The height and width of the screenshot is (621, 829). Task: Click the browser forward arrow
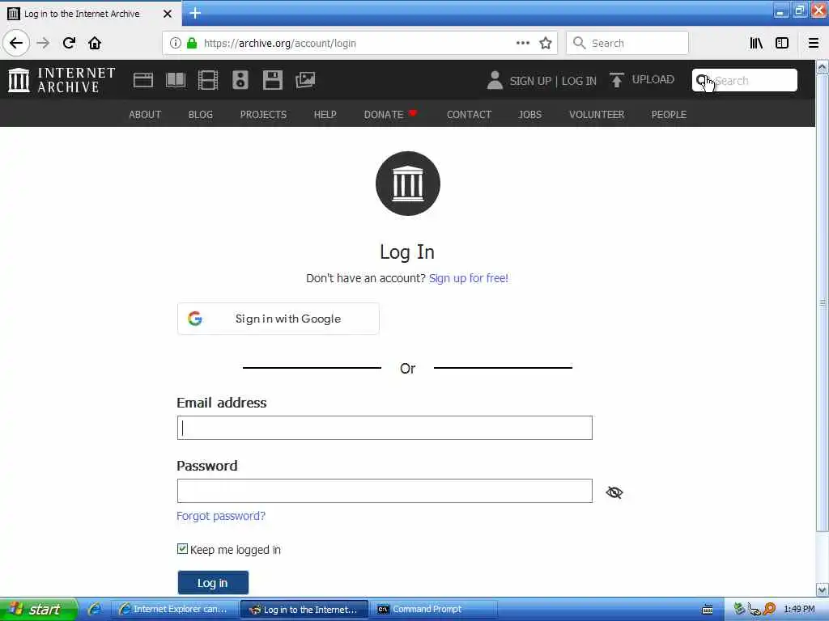(44, 43)
